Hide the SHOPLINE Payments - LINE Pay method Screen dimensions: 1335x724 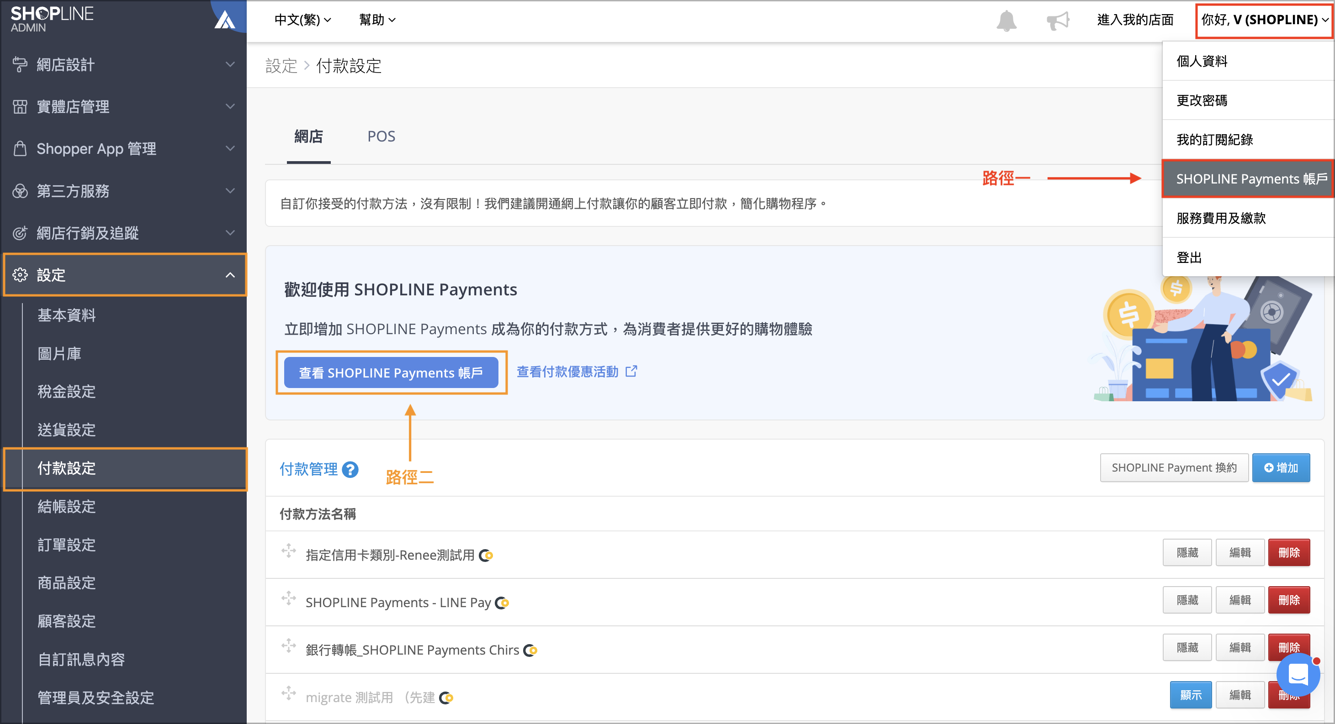tap(1187, 600)
